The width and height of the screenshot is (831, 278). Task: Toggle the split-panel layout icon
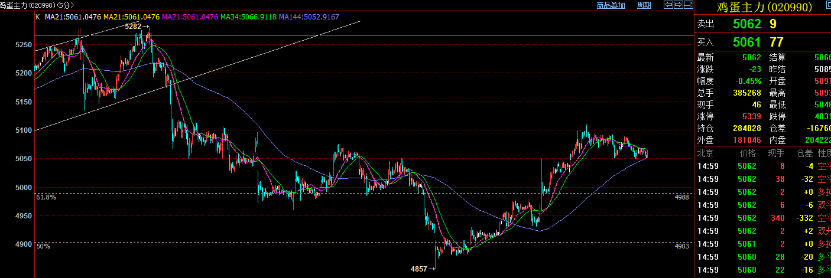(x=688, y=5)
